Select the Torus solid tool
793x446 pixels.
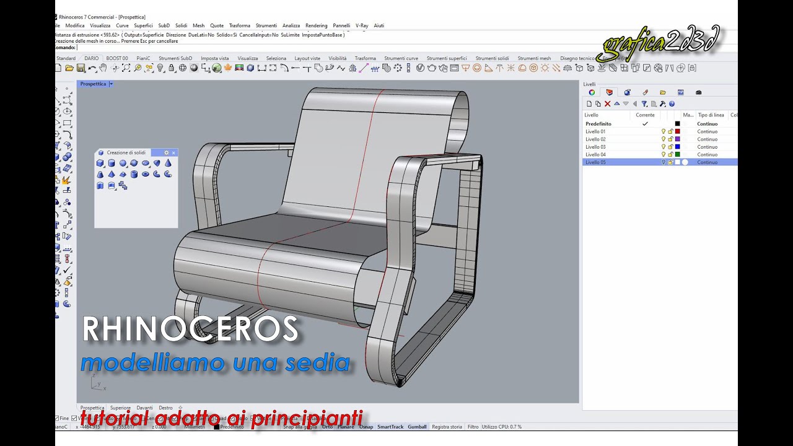146,174
